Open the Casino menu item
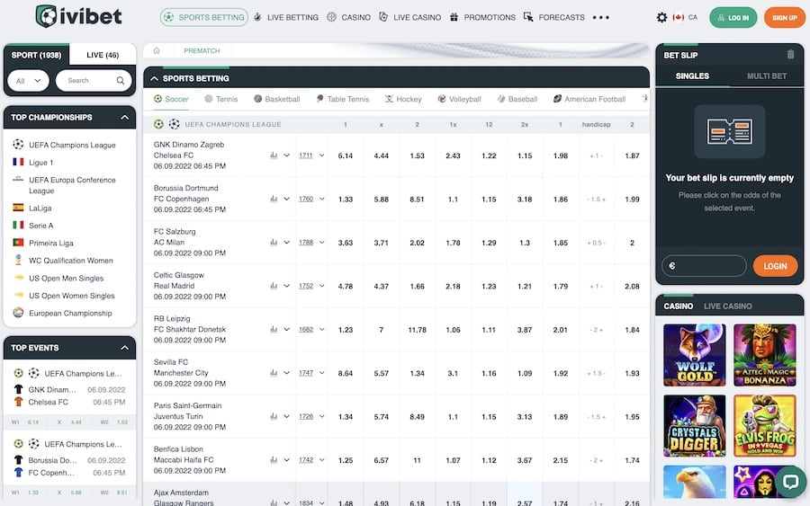 click(348, 17)
